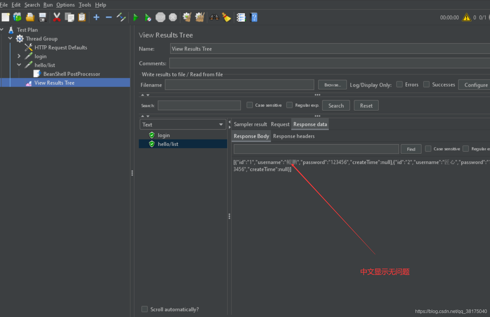Click the Comments input field
490x317 pixels.
[330, 63]
